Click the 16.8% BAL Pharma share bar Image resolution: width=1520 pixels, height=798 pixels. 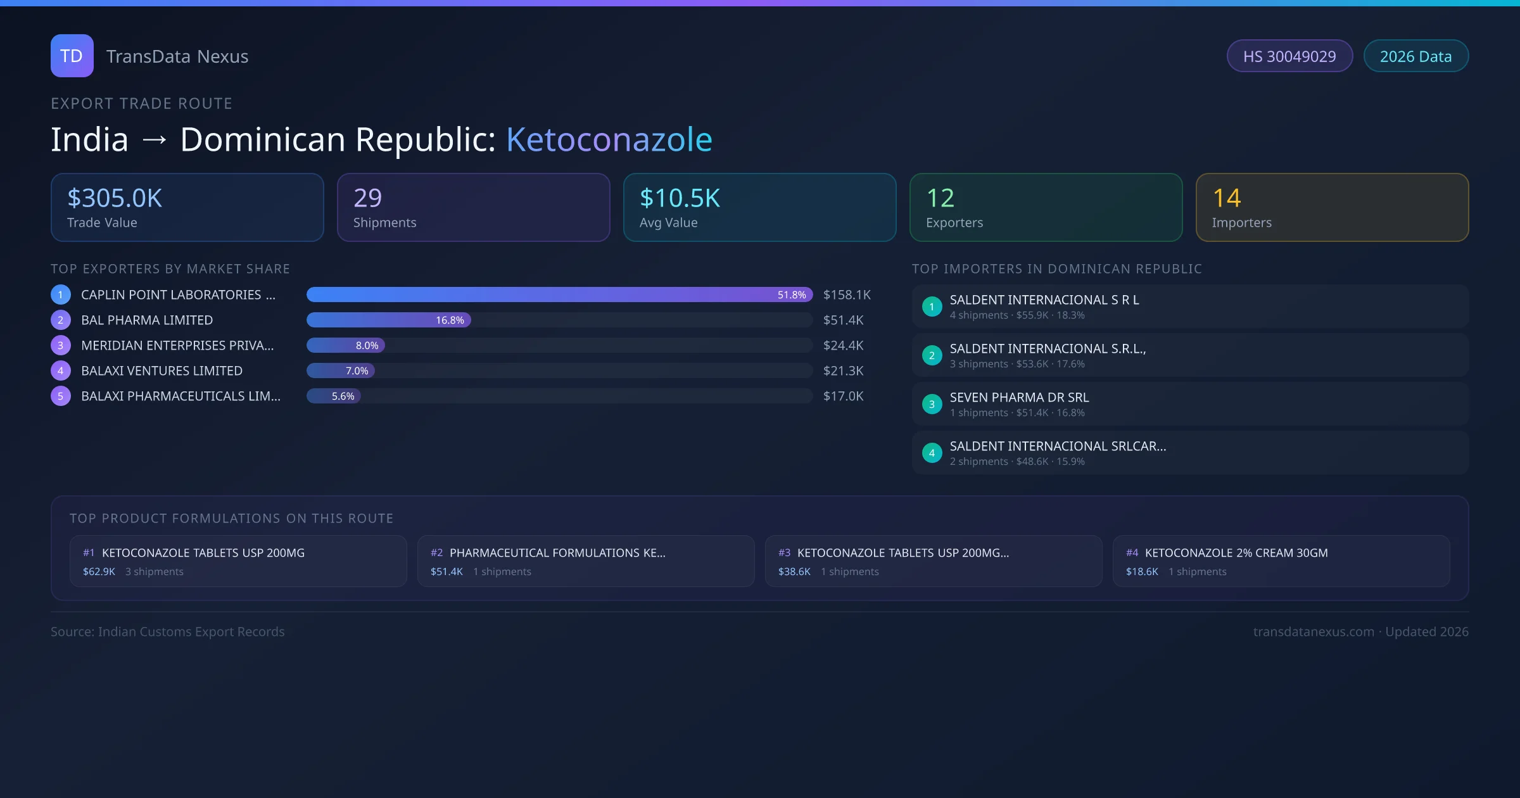[x=388, y=320]
